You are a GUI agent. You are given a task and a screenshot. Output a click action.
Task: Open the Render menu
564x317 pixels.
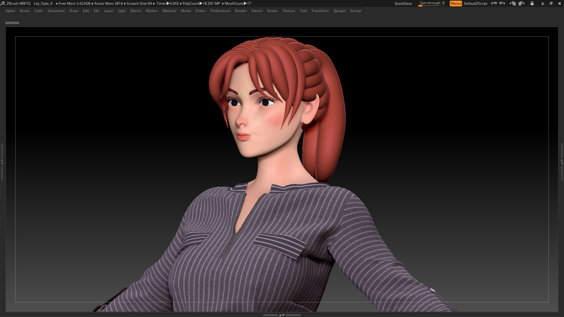click(x=241, y=11)
